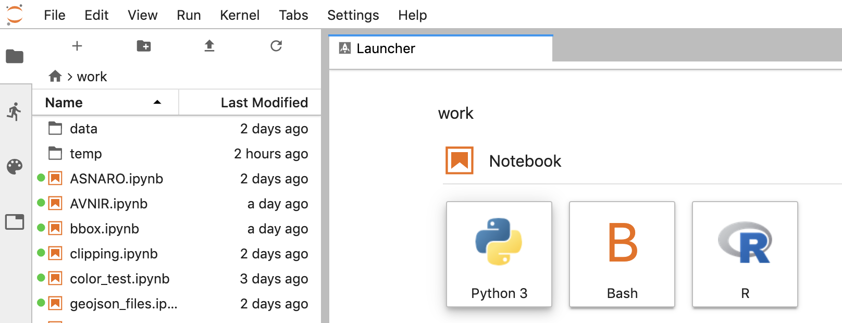Click the Upload Files arrow icon
Image resolution: width=842 pixels, height=323 pixels.
(x=209, y=46)
